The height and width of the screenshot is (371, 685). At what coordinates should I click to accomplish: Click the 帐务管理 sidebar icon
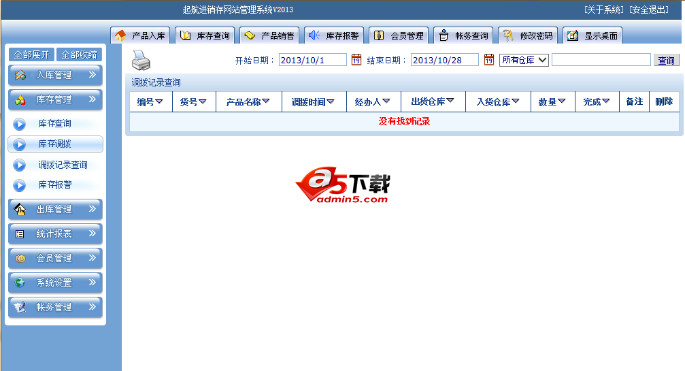coord(20,307)
